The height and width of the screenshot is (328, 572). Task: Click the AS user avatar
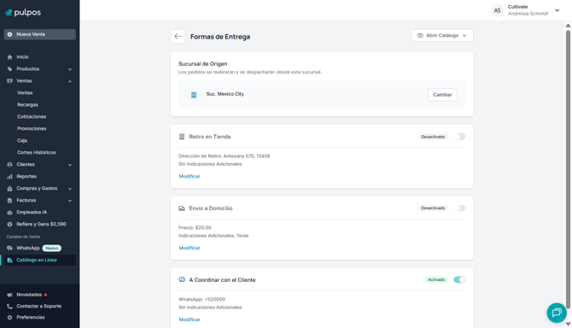[497, 10]
